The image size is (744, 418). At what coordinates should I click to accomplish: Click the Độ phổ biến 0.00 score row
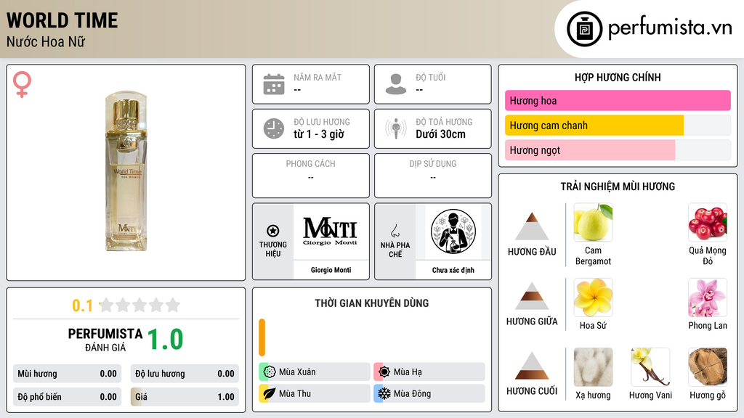tap(68, 397)
